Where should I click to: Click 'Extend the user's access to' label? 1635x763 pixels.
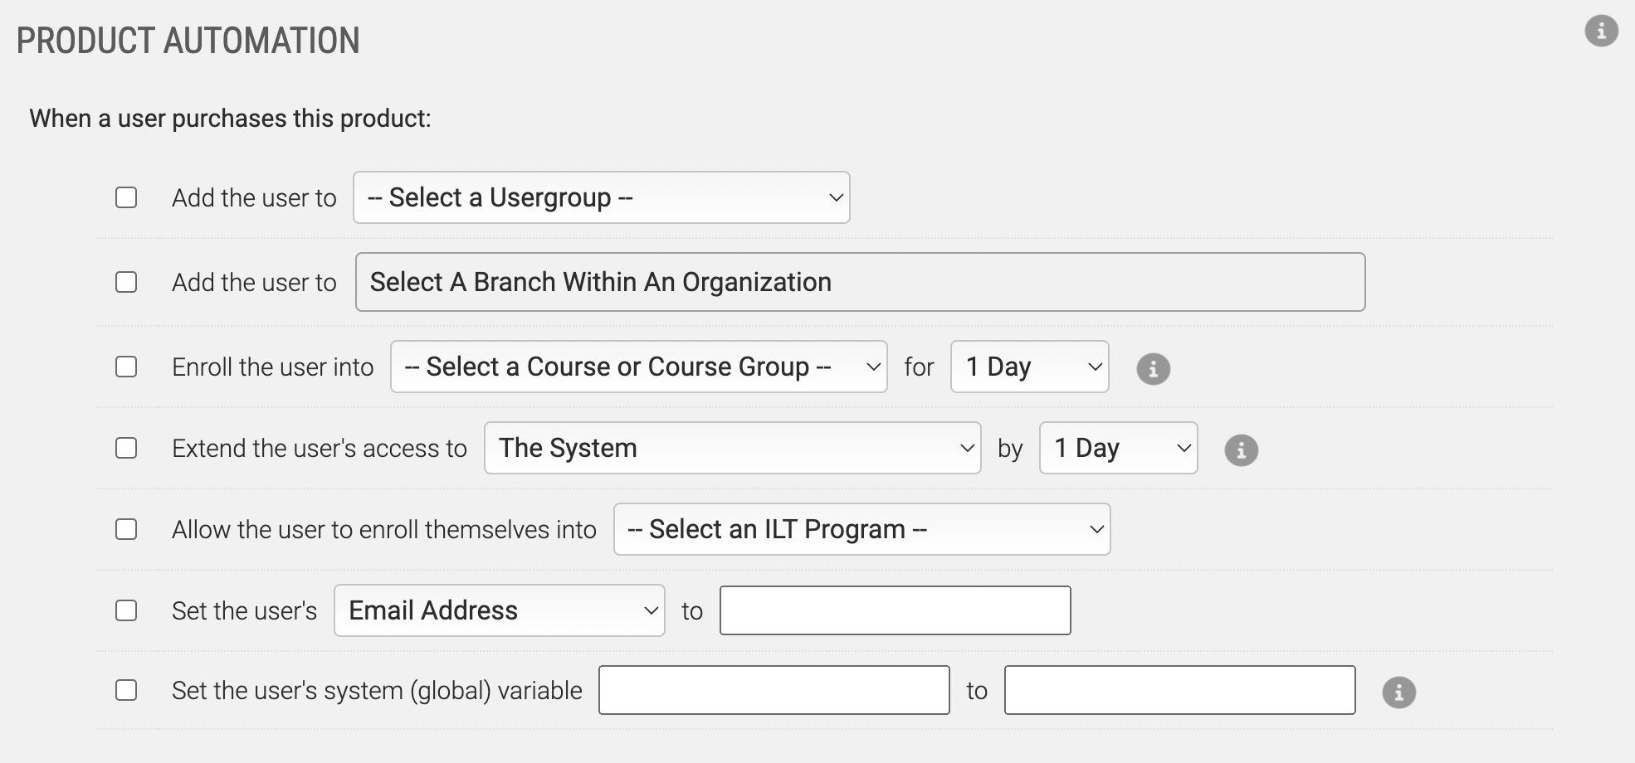click(x=320, y=448)
